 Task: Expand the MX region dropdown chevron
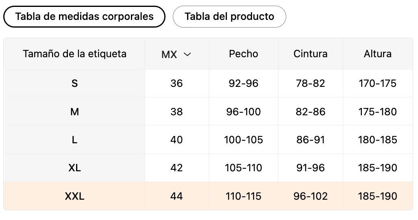[187, 54]
